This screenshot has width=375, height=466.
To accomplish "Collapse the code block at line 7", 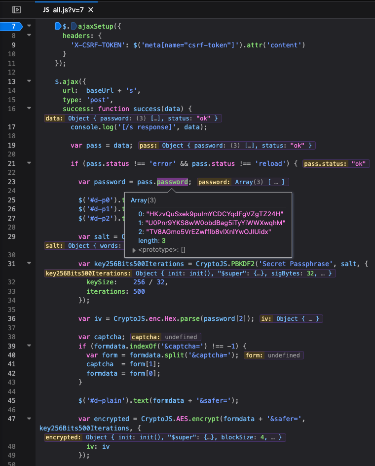I will coord(29,26).
